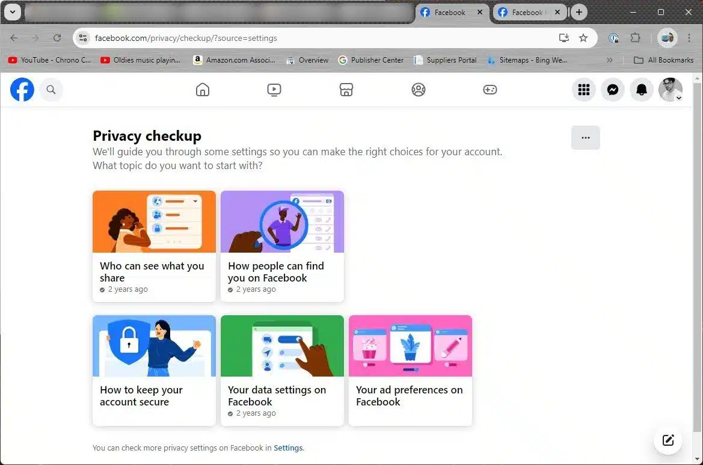703x465 pixels.
Task: Open the YouTube - Chrono C... bookmark
Action: point(49,60)
